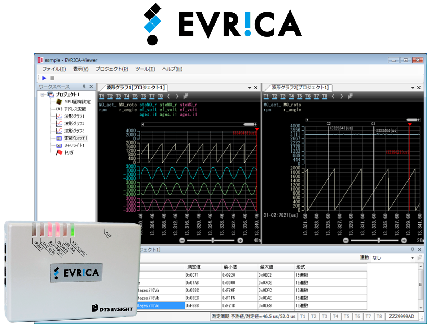Select cursor C1 marker in 波形グラフ2
427x326 pixels.
tap(373, 124)
